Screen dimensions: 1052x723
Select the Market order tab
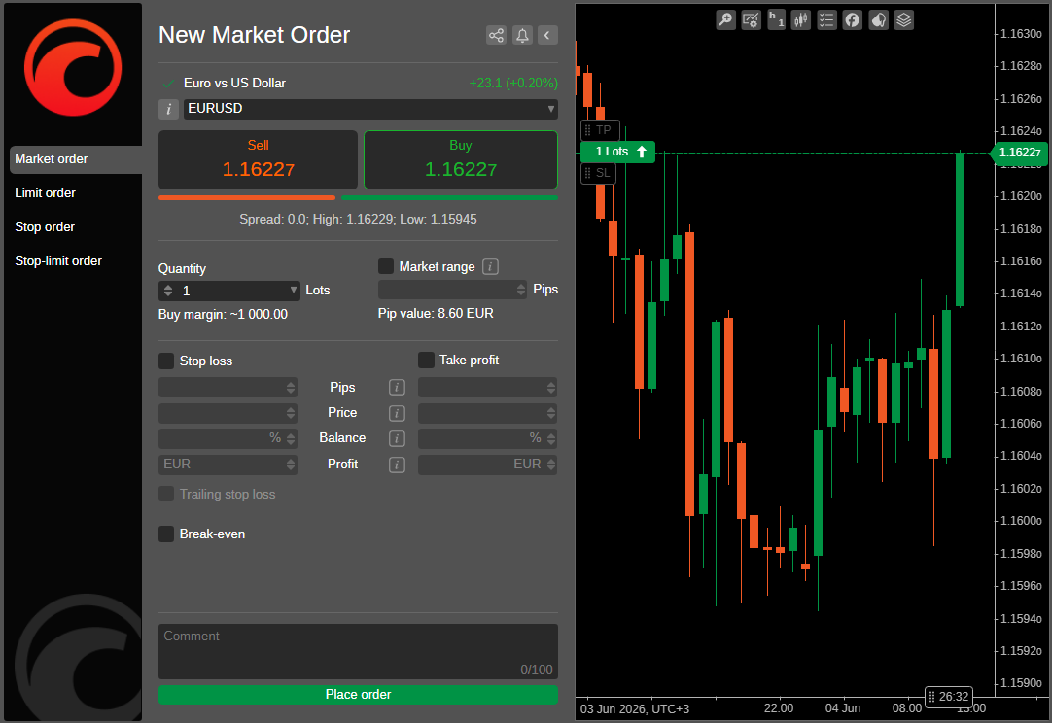(x=76, y=159)
